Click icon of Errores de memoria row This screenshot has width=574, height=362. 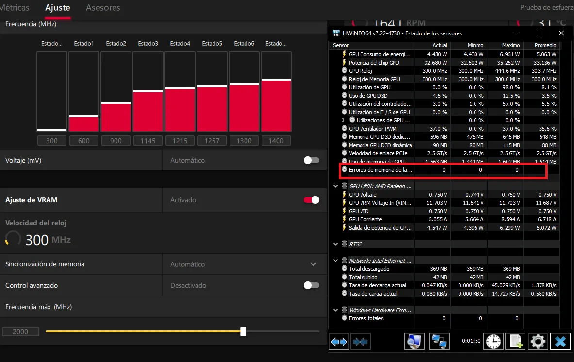(344, 169)
